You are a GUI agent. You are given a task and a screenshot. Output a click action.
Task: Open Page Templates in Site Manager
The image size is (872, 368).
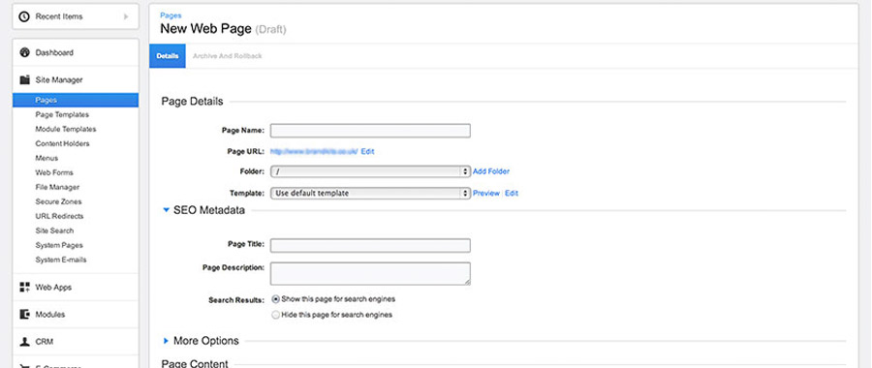click(x=62, y=114)
